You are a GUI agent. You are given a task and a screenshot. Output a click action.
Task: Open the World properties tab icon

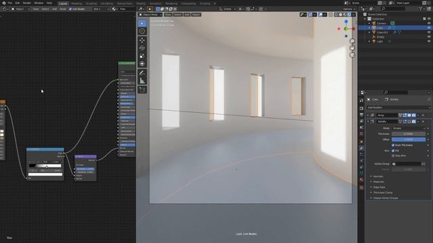coord(361,134)
